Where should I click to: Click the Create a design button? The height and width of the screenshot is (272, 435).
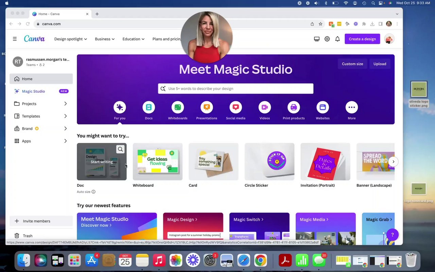(x=362, y=39)
